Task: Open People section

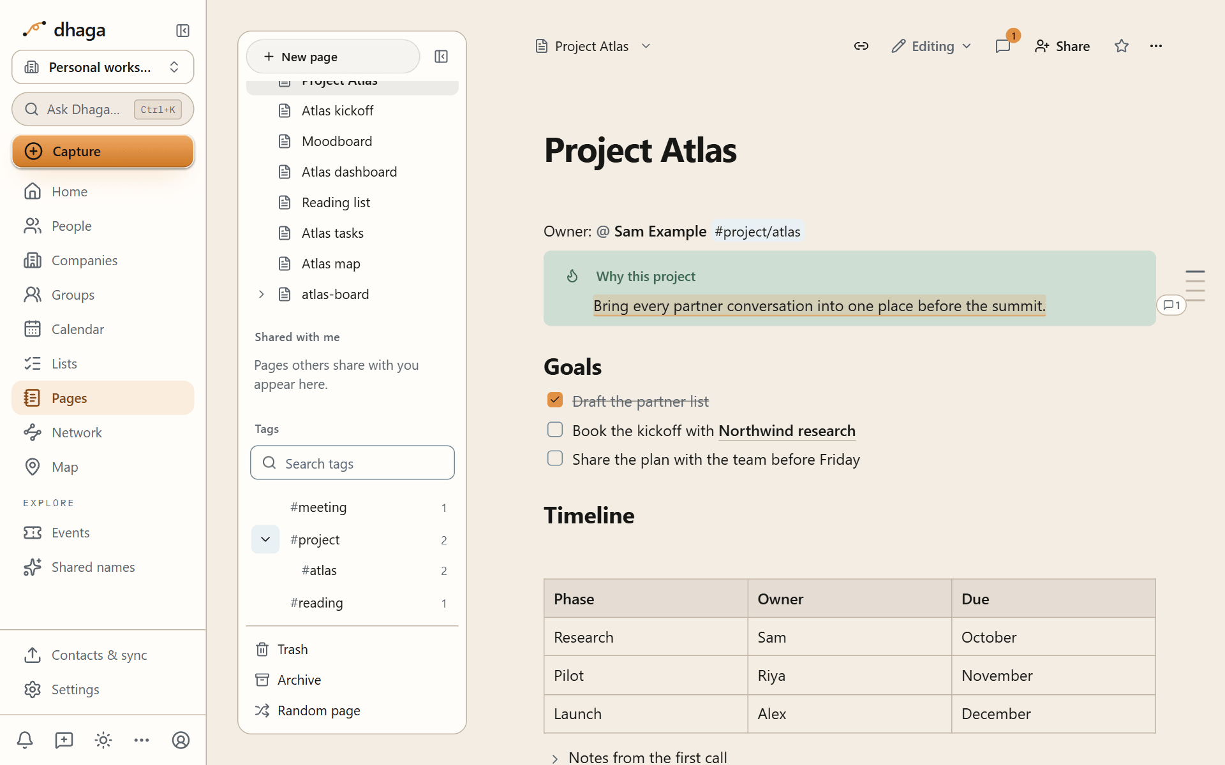Action: click(103, 226)
